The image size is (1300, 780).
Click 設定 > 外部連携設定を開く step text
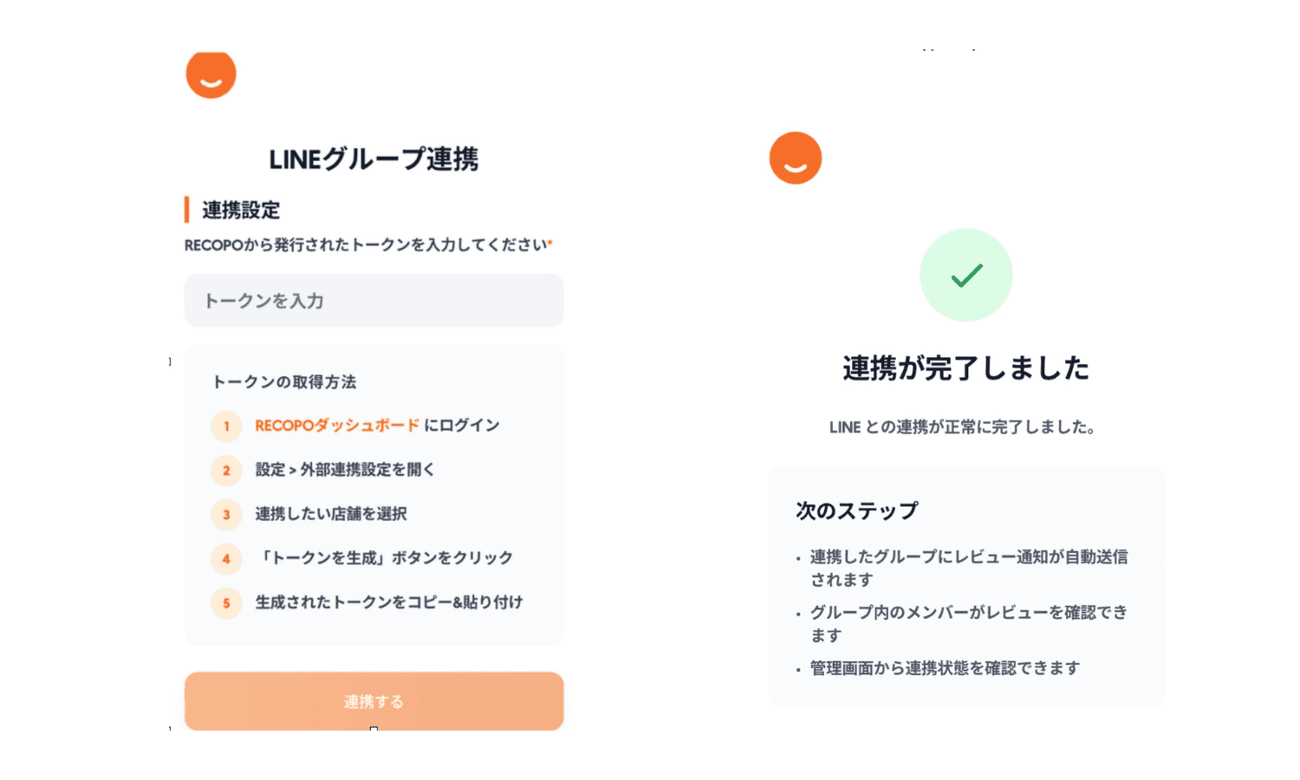[x=345, y=470]
